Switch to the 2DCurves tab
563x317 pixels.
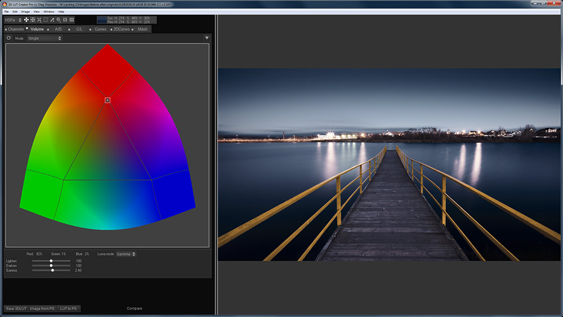[x=122, y=29]
